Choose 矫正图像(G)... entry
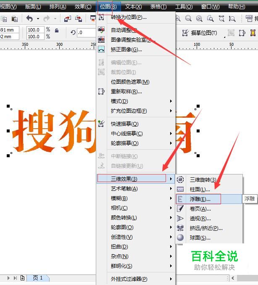 pos(136,50)
